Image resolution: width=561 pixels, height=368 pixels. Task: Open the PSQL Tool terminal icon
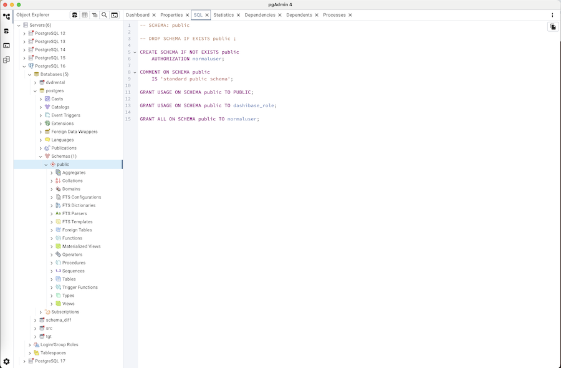[114, 15]
